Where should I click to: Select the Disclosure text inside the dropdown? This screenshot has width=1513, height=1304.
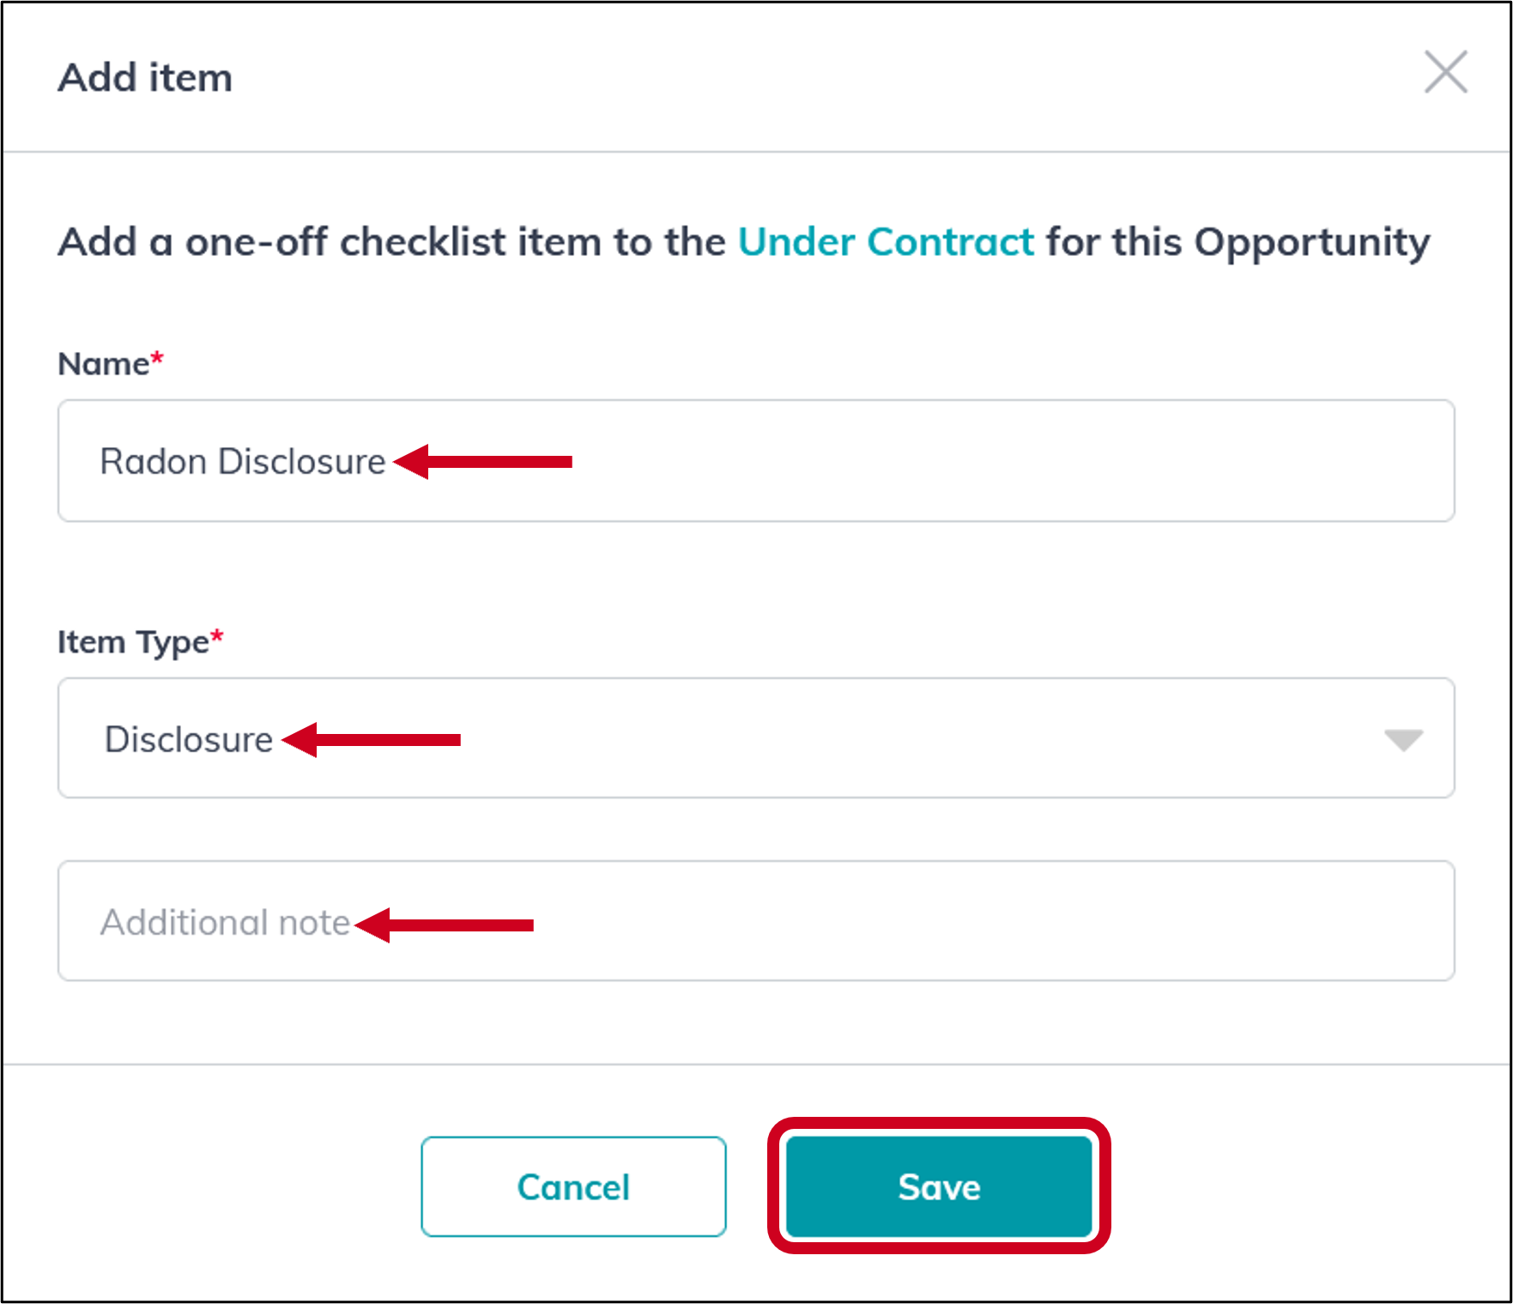[189, 739]
